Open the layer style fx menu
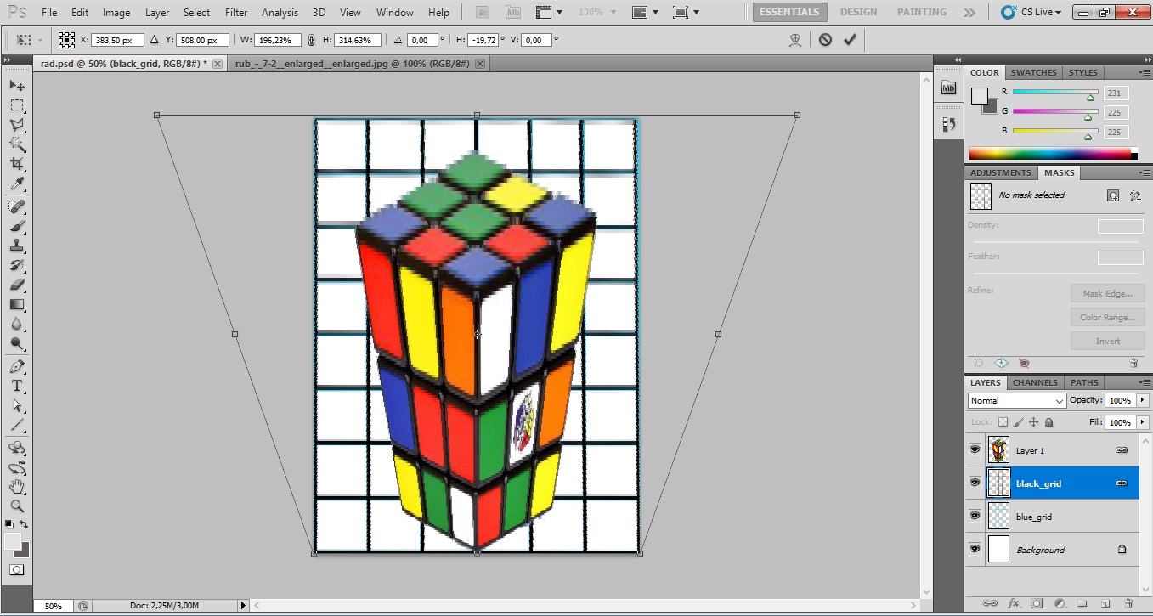Viewport: 1153px width, 616px height. 1014,603
